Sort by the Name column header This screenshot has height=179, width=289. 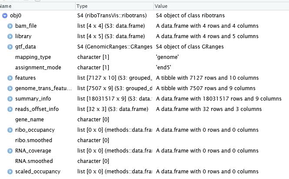[38, 6]
